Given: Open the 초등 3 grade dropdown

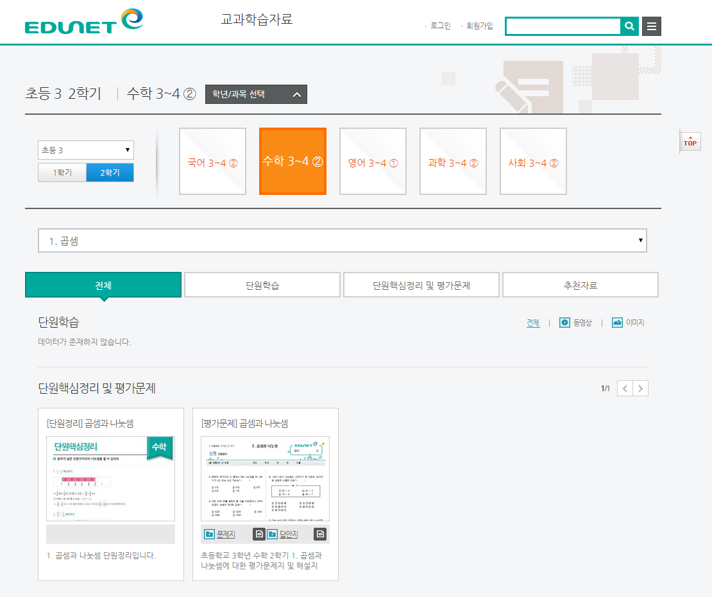Looking at the screenshot, I should (x=85, y=150).
